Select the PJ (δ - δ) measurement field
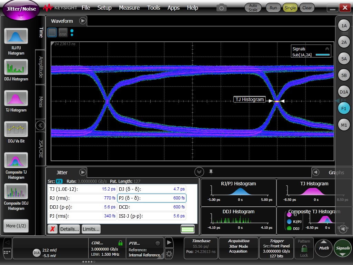 tap(152, 198)
